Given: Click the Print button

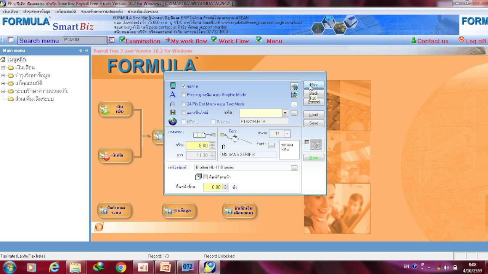Looking at the screenshot, I should (x=314, y=85).
